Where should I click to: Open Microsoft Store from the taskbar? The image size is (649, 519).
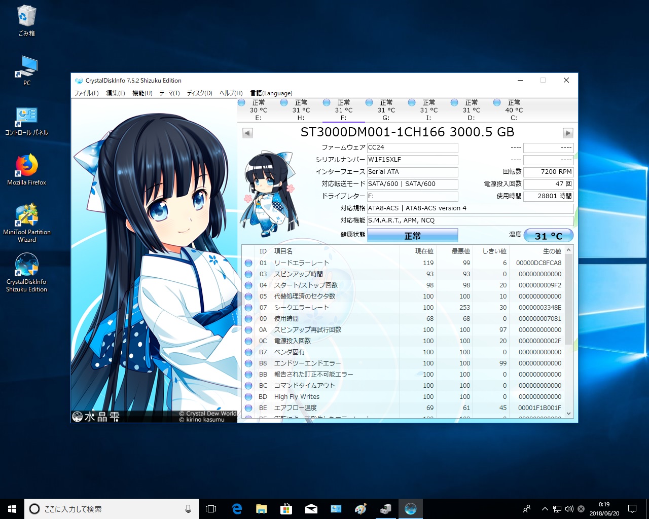[x=286, y=509]
